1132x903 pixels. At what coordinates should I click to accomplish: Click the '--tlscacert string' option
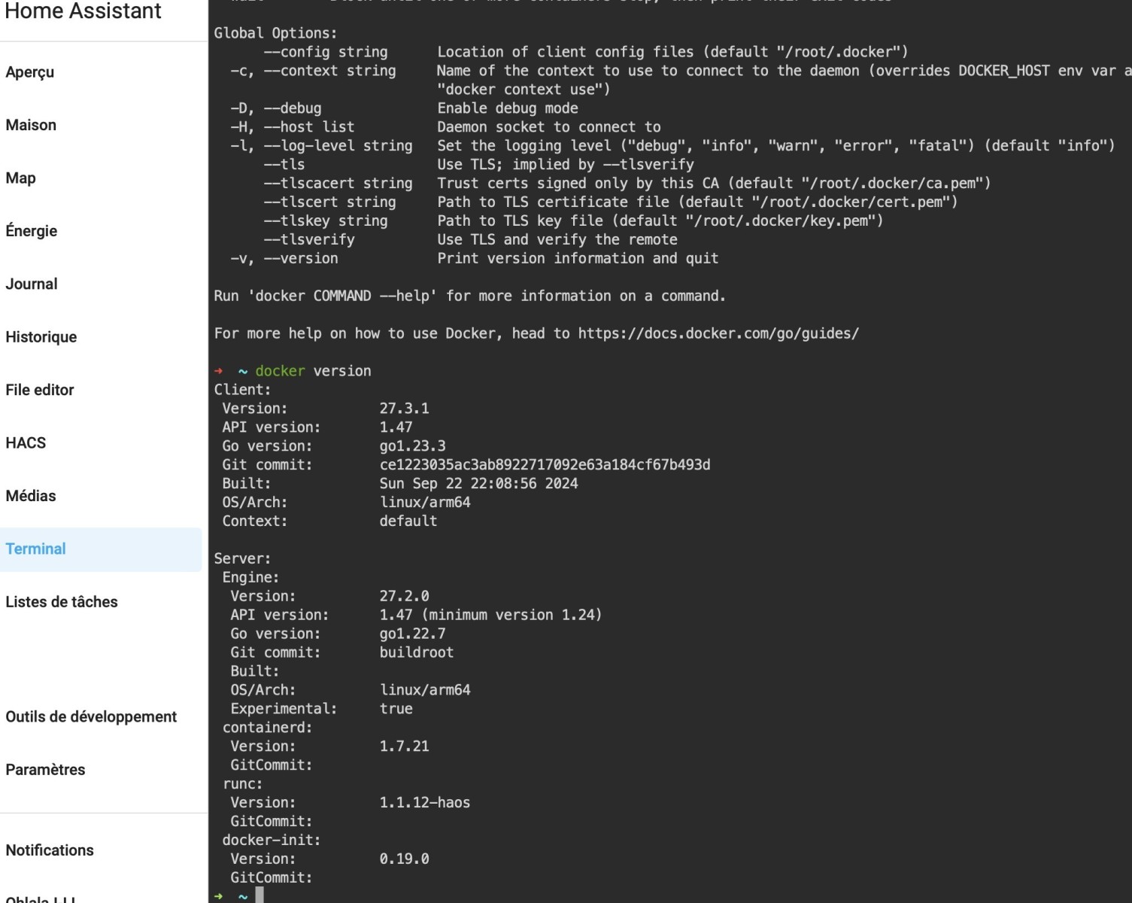coord(338,184)
